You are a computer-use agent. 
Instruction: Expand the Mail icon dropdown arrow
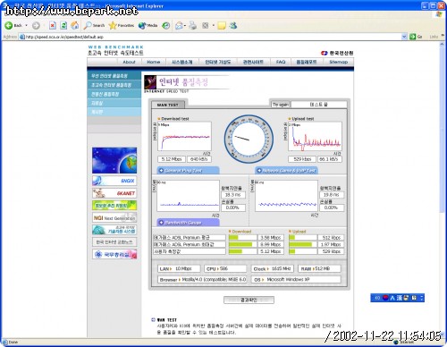[x=185, y=26]
